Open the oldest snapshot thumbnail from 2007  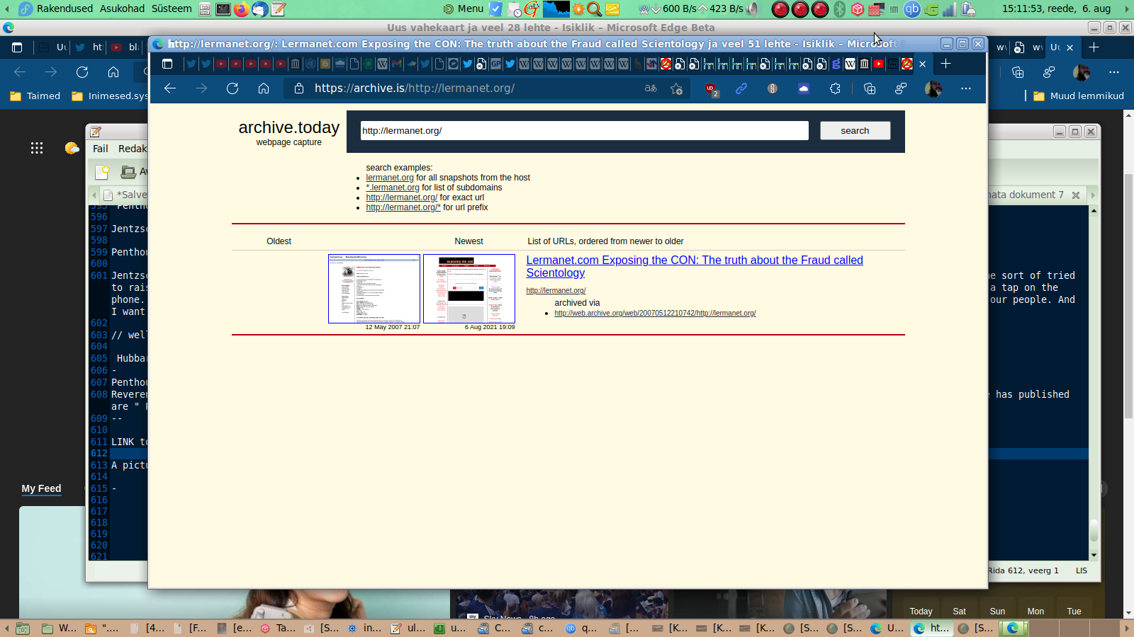(x=374, y=289)
